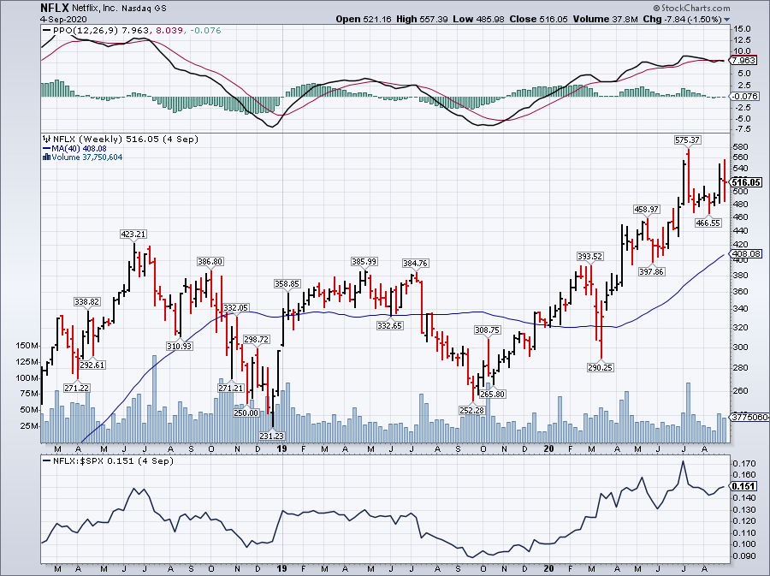This screenshot has height=576, width=770.
Task: Click the 458.97 high price label
Action: coord(646,209)
